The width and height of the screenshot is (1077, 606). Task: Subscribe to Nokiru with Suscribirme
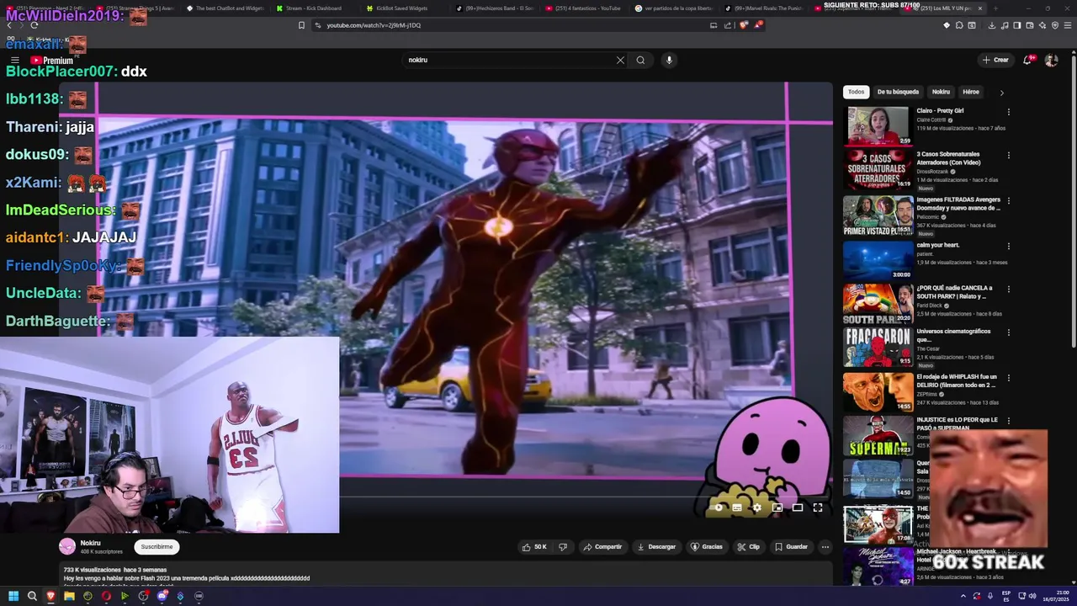click(x=157, y=547)
